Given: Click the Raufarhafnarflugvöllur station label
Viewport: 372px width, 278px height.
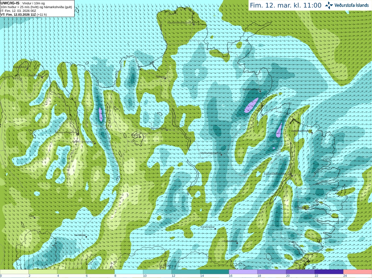Looking at the screenshot, I should [x=180, y=23].
